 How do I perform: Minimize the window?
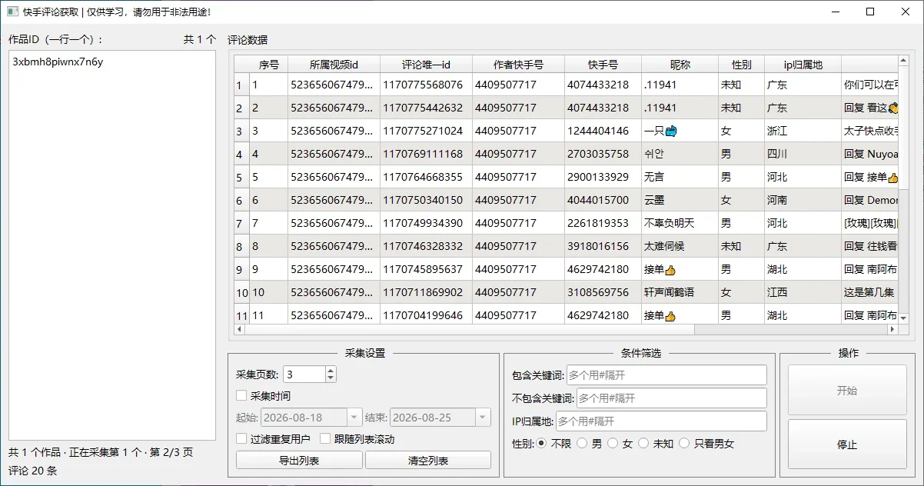(x=835, y=12)
